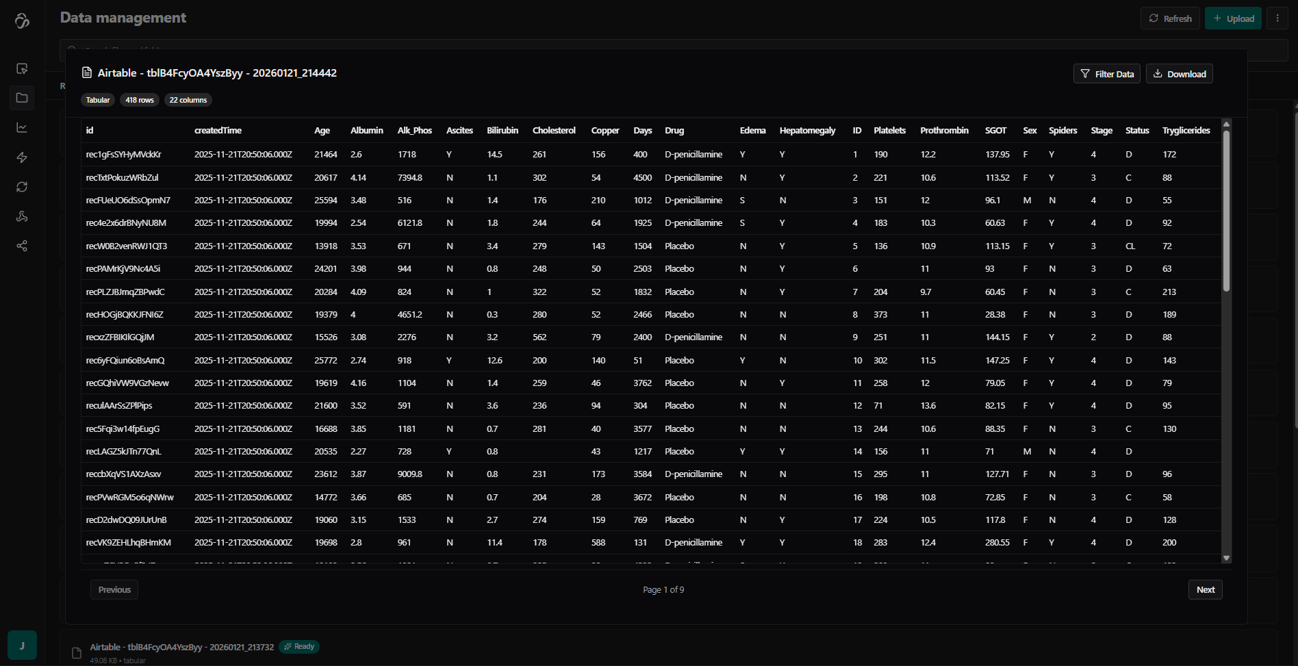Click the cursor-in-box icon in the sidebar
Image resolution: width=1298 pixels, height=666 pixels.
point(22,68)
